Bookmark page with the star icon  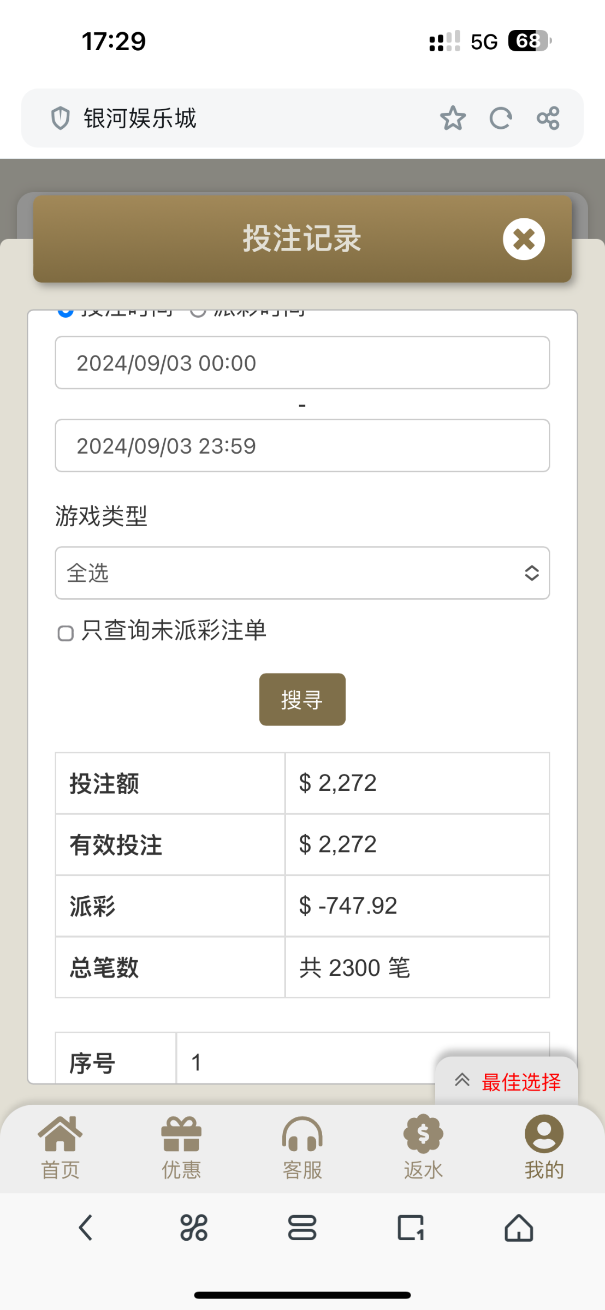453,118
